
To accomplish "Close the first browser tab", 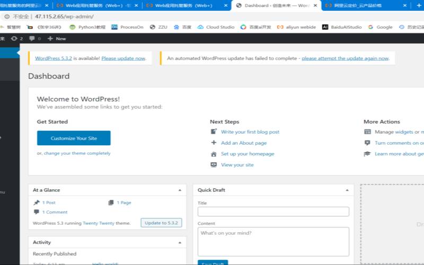I will [47, 5].
